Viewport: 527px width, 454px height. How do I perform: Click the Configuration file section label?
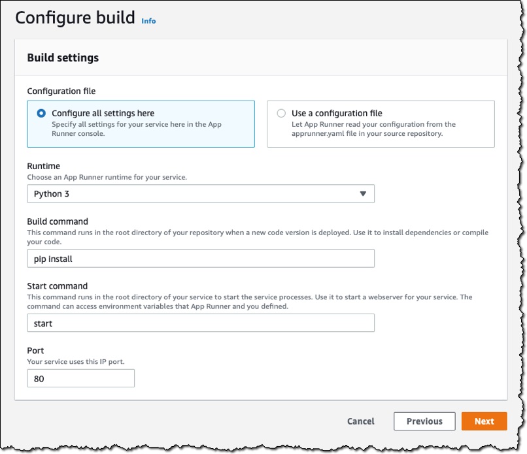point(61,91)
